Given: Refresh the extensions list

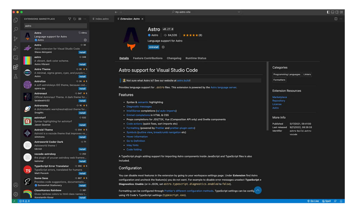Looking at the screenshot, I should (75, 19).
